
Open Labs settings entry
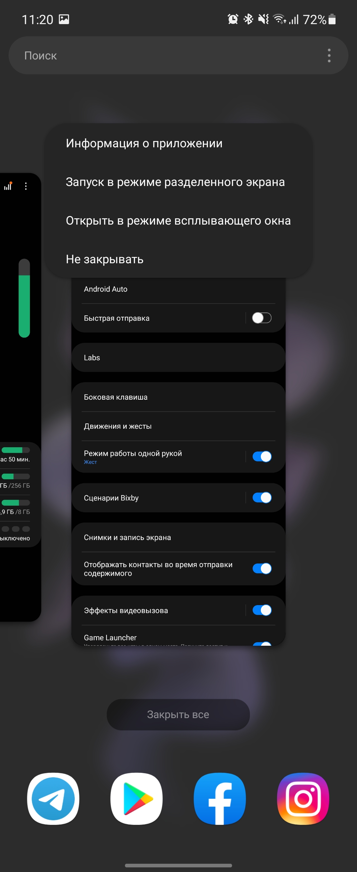[178, 357]
